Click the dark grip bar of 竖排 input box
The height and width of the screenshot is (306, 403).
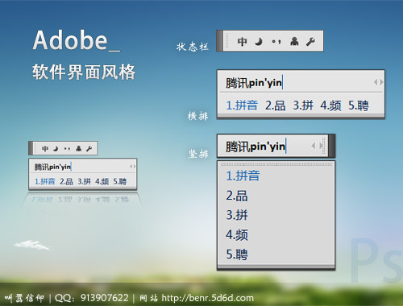pos(332,146)
